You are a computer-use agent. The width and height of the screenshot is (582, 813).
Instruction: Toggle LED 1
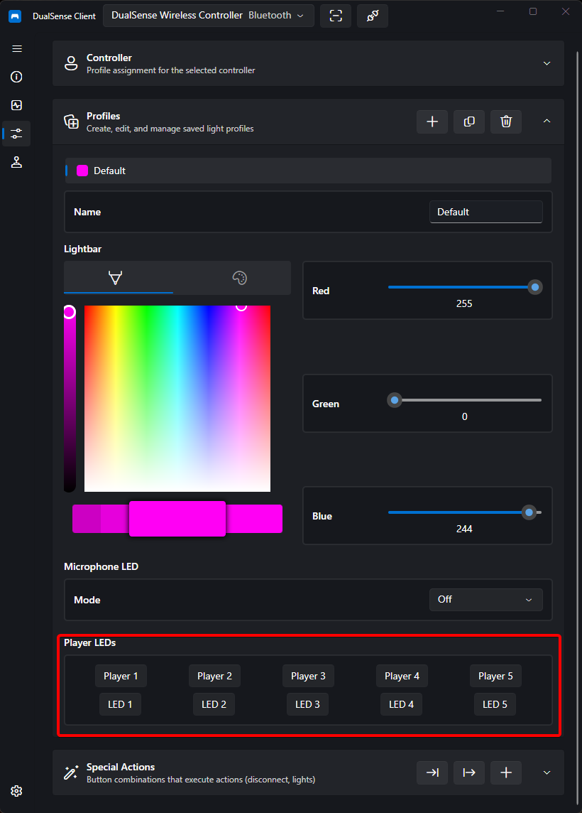[120, 704]
